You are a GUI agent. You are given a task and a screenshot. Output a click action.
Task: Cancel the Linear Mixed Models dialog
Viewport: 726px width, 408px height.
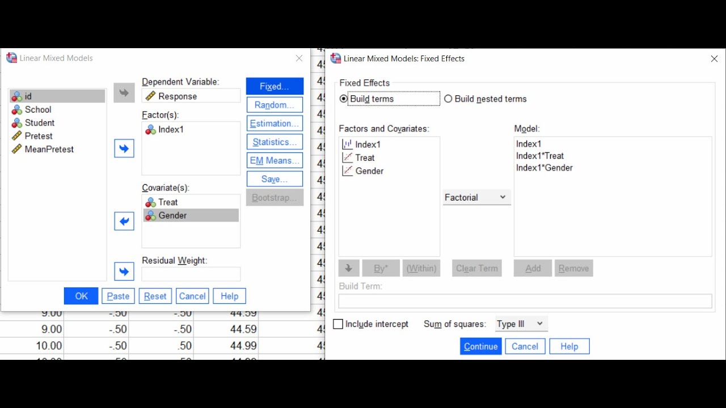pos(192,296)
